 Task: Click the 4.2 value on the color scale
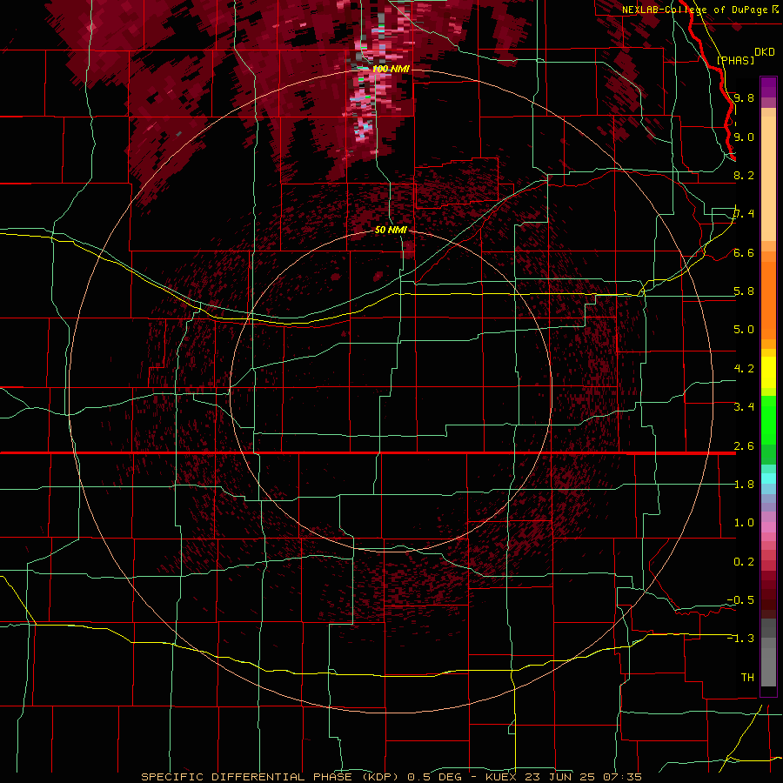(744, 369)
